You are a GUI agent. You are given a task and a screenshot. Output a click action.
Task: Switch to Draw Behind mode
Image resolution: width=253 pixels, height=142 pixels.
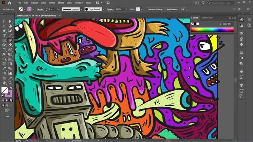click(7, 105)
